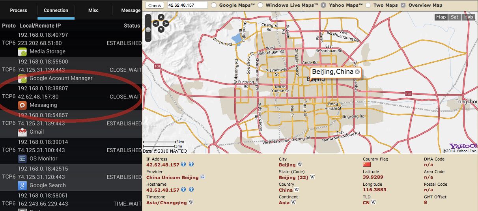Click the Beijing city link
478x211 pixels.
coord(287,165)
